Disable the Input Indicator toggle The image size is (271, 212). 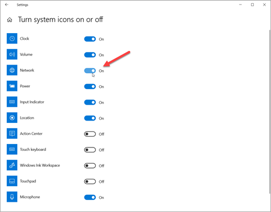(x=90, y=102)
